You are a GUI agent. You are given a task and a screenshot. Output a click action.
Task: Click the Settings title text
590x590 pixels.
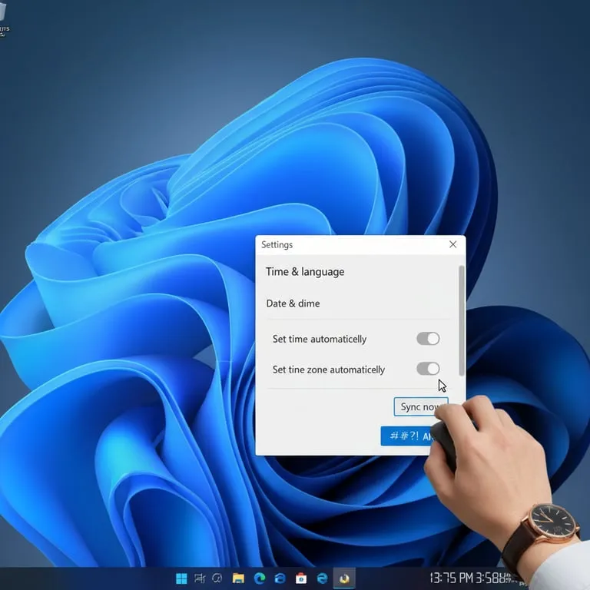(277, 244)
